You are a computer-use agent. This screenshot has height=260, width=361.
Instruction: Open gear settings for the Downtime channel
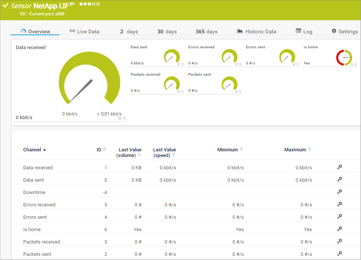(x=339, y=192)
